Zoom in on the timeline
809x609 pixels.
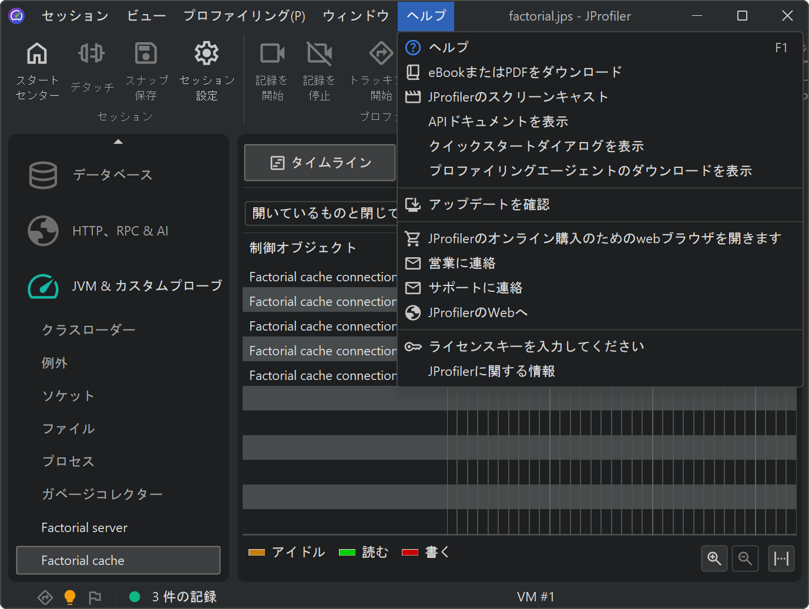pos(714,558)
